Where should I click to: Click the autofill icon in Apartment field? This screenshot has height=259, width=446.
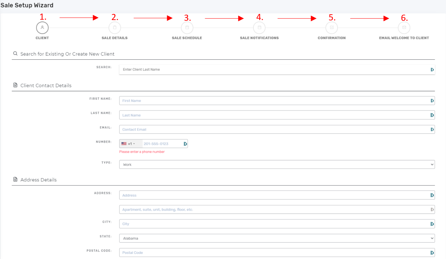click(x=432, y=209)
